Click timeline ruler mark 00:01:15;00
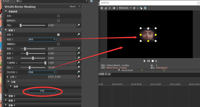The height and width of the screenshot is (107, 200). [x=156, y=84]
